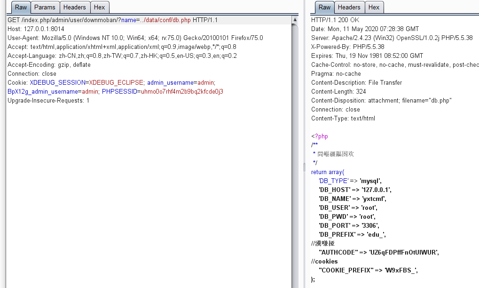Click the Accept-Encoding: gzip, deflate line

tap(49, 65)
